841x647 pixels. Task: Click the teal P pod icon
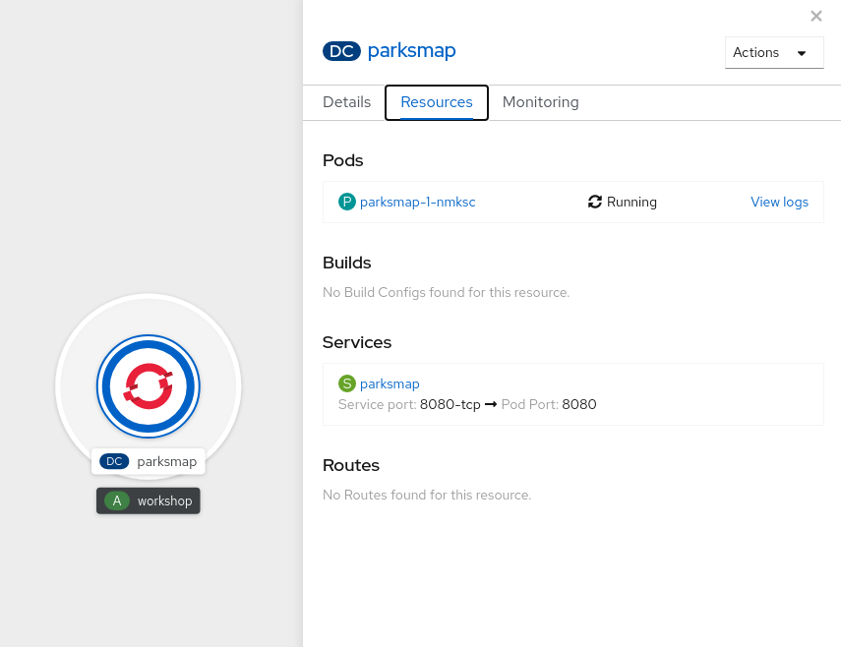click(x=346, y=202)
